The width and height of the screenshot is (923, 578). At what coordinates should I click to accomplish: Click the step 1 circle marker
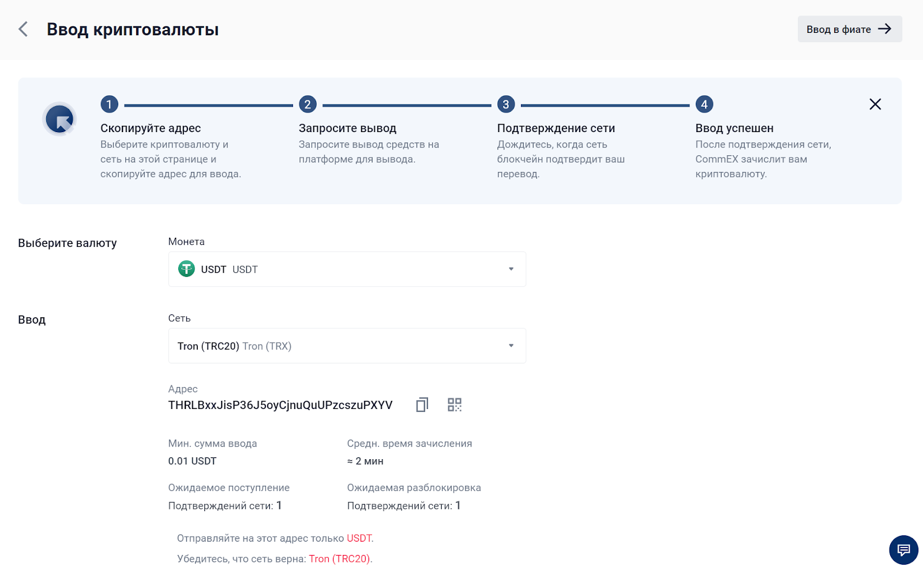pos(109,104)
